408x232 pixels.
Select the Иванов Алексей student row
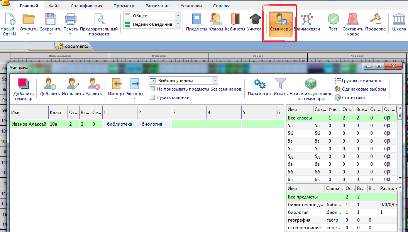click(29, 124)
